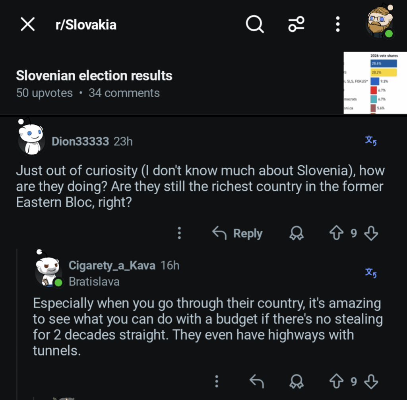Open Dion33333's user profile
The height and width of the screenshot is (400, 407).
pos(80,141)
